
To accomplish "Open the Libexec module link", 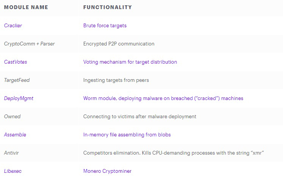I will pos(13,171).
